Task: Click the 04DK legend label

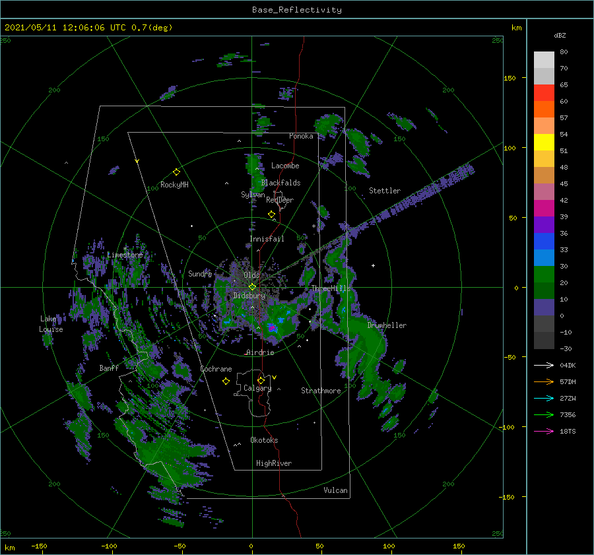Action: (x=568, y=365)
